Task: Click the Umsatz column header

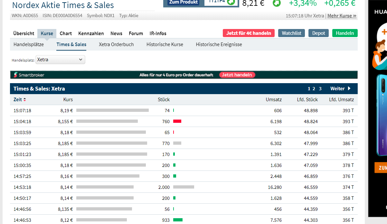Action: (x=274, y=100)
